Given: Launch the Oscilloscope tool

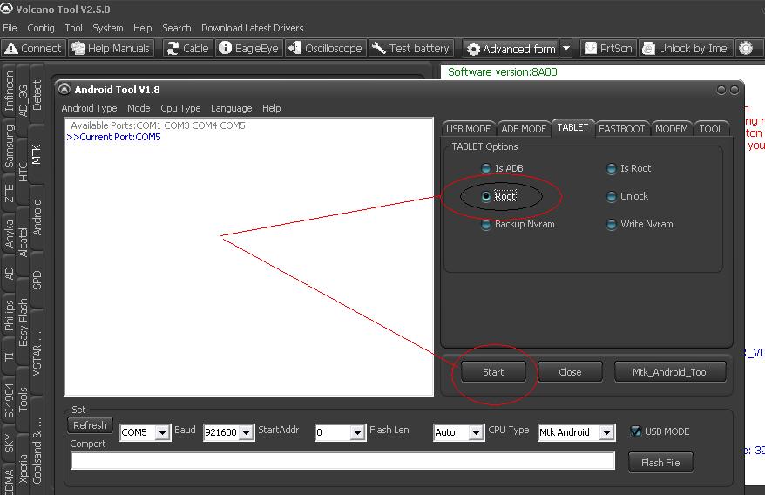Looking at the screenshot, I should coord(325,48).
